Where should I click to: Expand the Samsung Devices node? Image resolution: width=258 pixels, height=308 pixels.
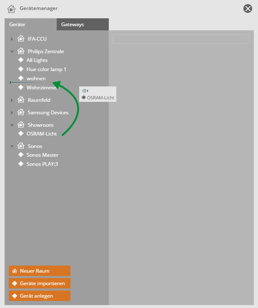pyautogui.click(x=12, y=113)
